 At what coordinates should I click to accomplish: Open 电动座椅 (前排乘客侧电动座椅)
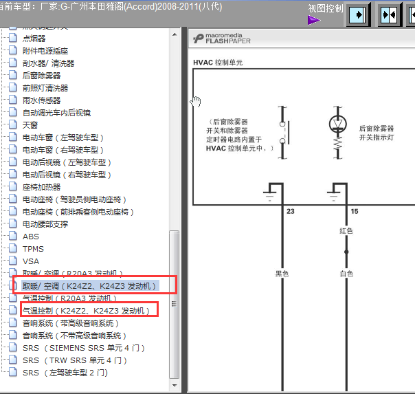click(78, 212)
